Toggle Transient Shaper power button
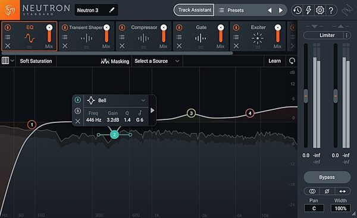 [65, 27]
